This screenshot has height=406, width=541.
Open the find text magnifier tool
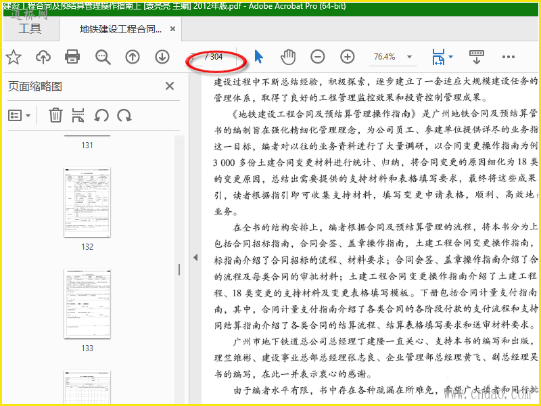click(x=103, y=57)
